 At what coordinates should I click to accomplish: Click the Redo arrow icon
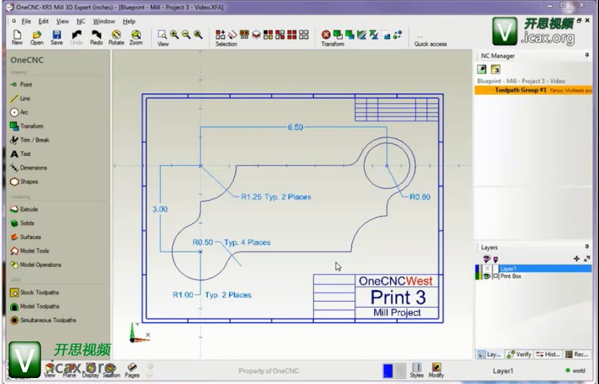click(97, 37)
